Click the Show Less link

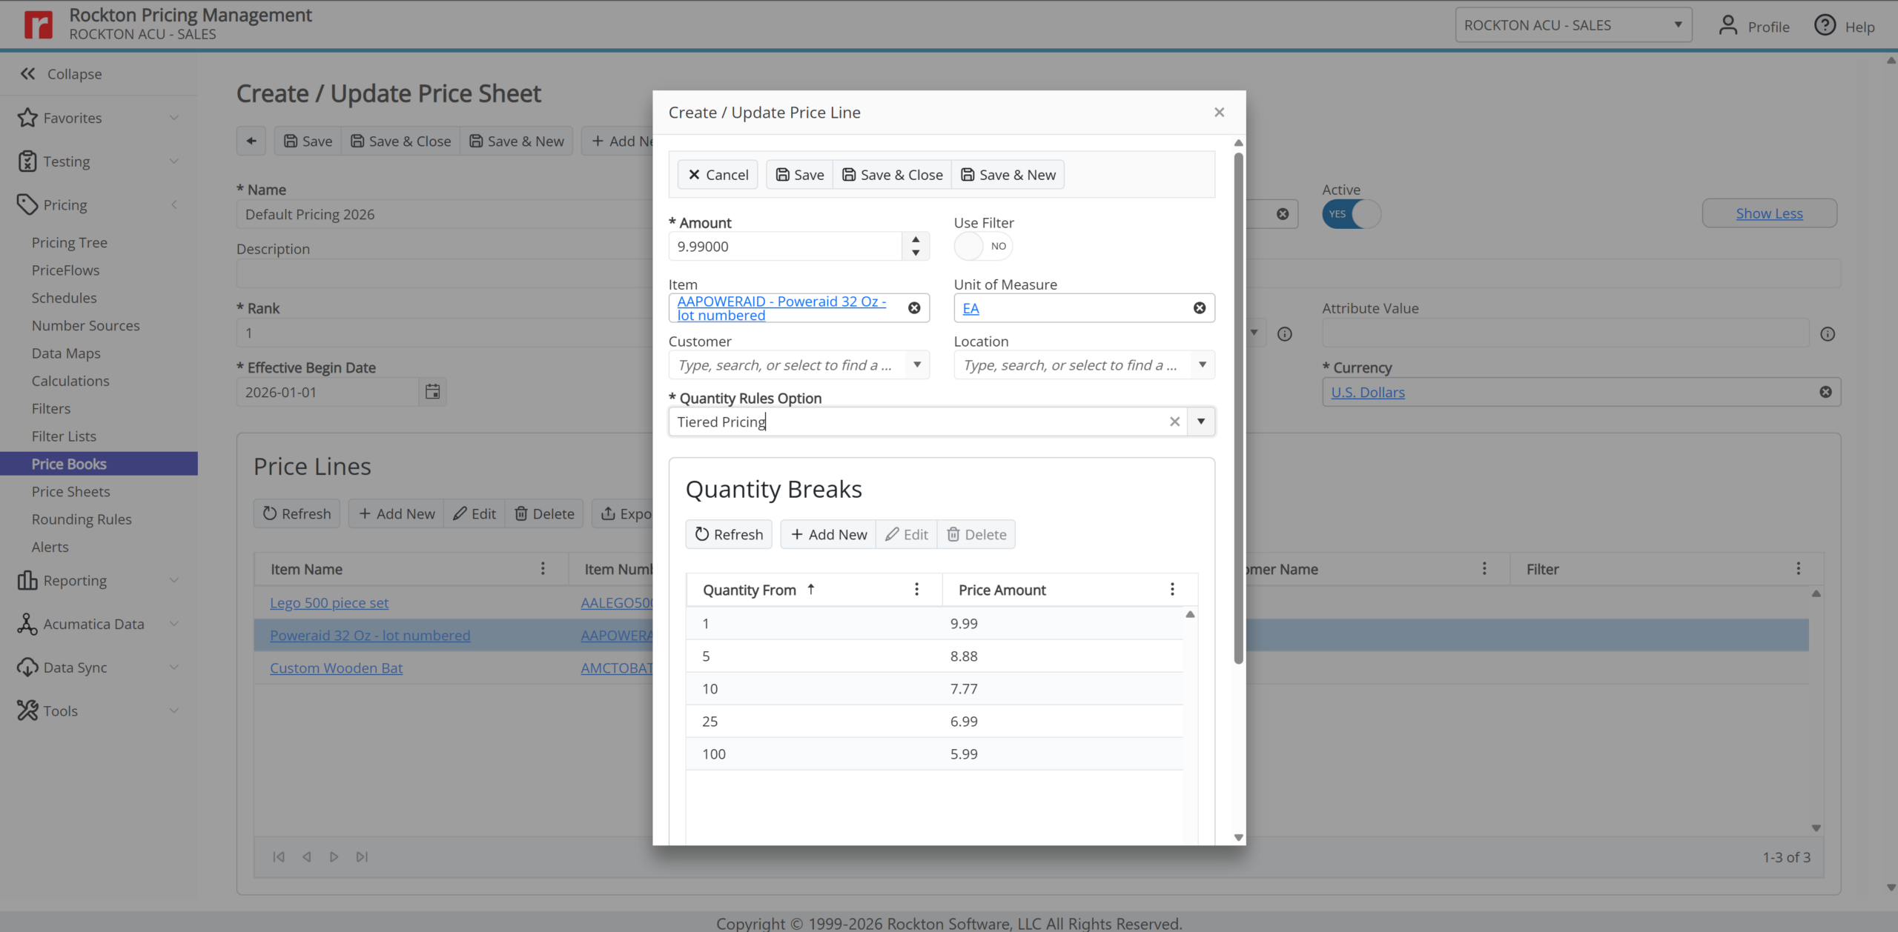point(1769,213)
